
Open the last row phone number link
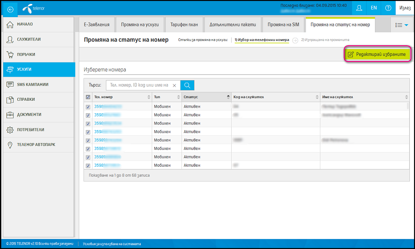(x=108, y=165)
